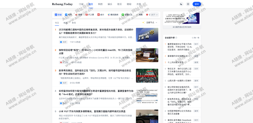Screen dimensions: 253x123
Task: Open the 协和 document screenshot thumbnail
Action: coord(147,96)
